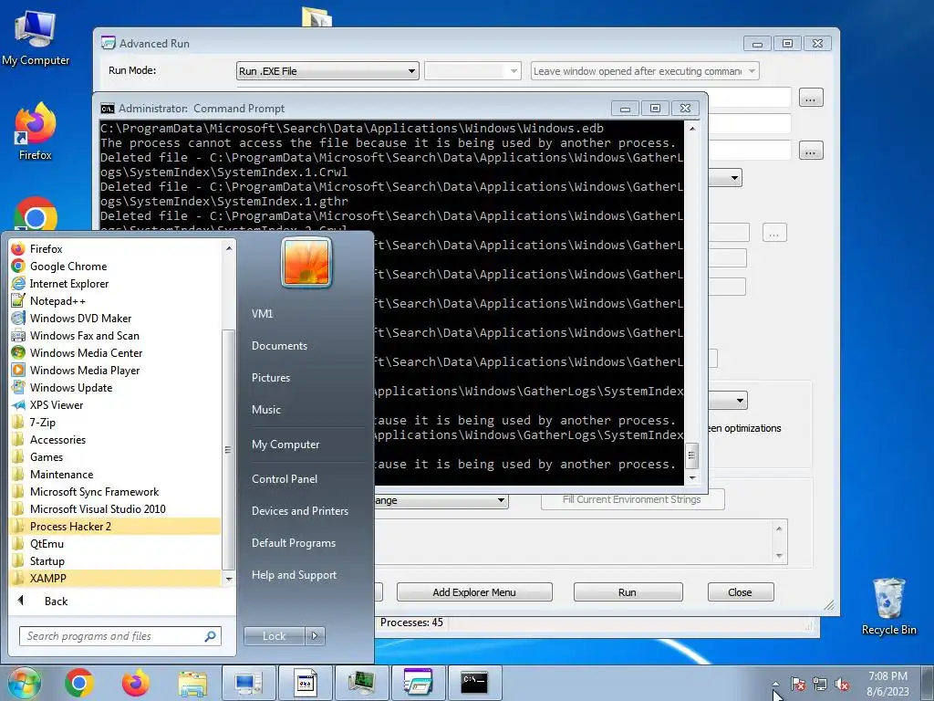
Task: Expand the QtEmu folder
Action: tap(115, 543)
